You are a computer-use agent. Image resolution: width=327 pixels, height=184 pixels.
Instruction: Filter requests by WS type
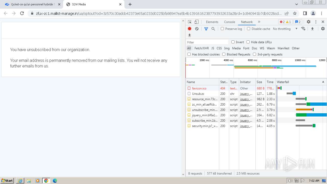262,48
